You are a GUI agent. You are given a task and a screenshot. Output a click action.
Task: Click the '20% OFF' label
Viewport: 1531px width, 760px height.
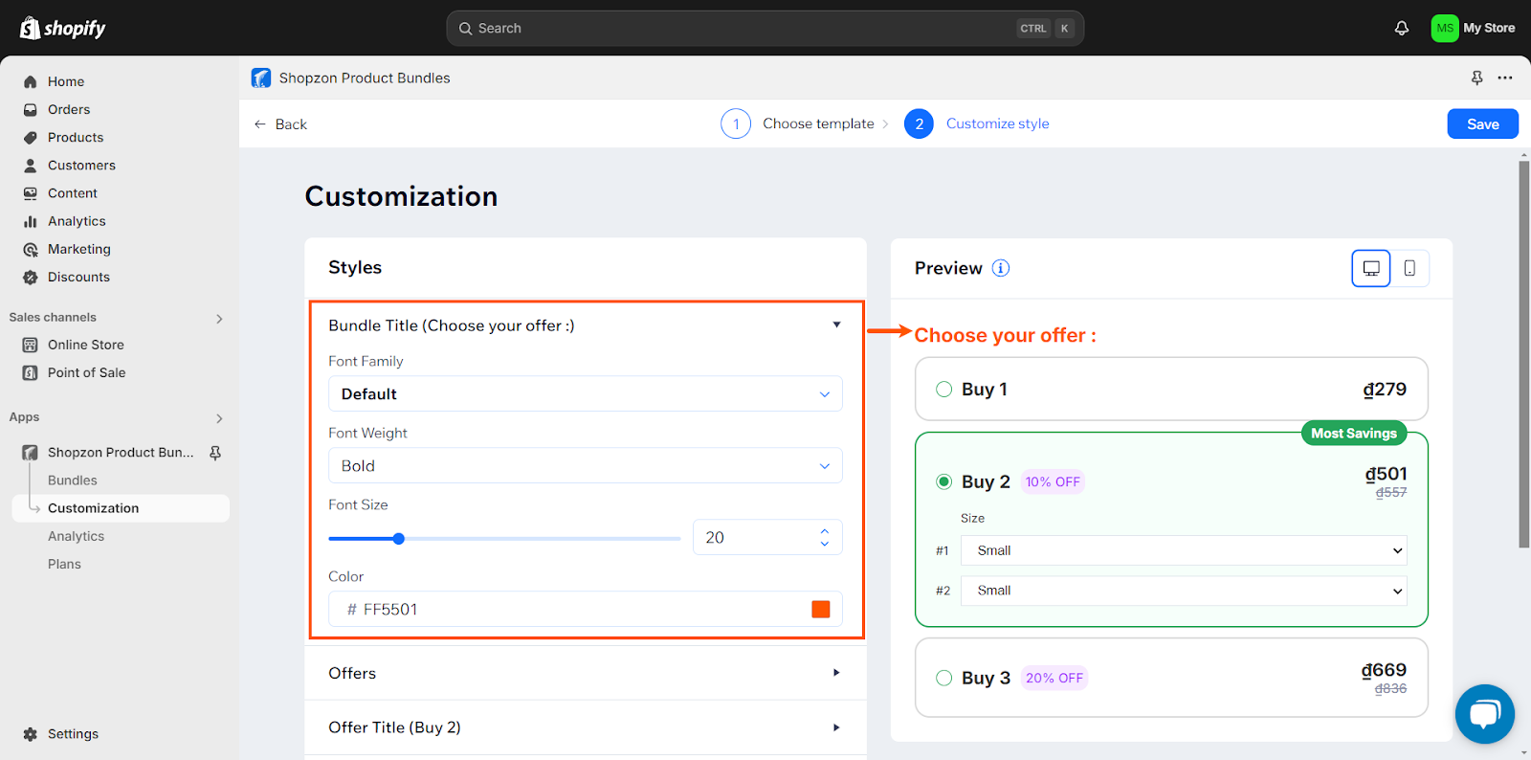coord(1054,678)
